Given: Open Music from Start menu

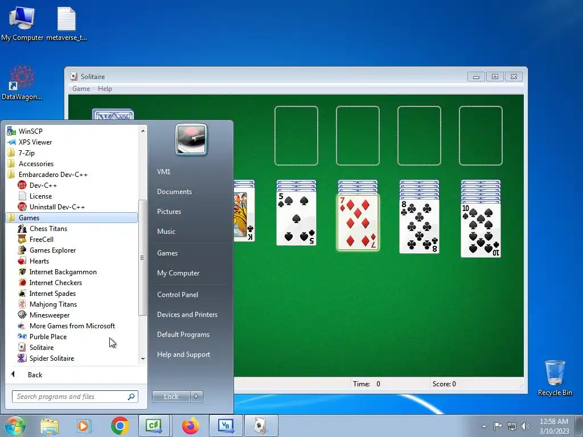Looking at the screenshot, I should (x=166, y=231).
